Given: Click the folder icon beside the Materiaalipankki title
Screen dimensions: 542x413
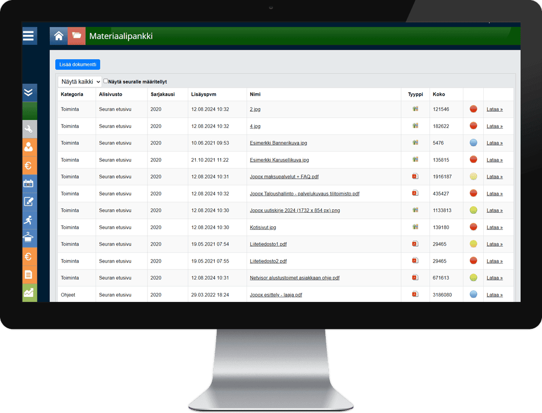Looking at the screenshot, I should pyautogui.click(x=77, y=36).
